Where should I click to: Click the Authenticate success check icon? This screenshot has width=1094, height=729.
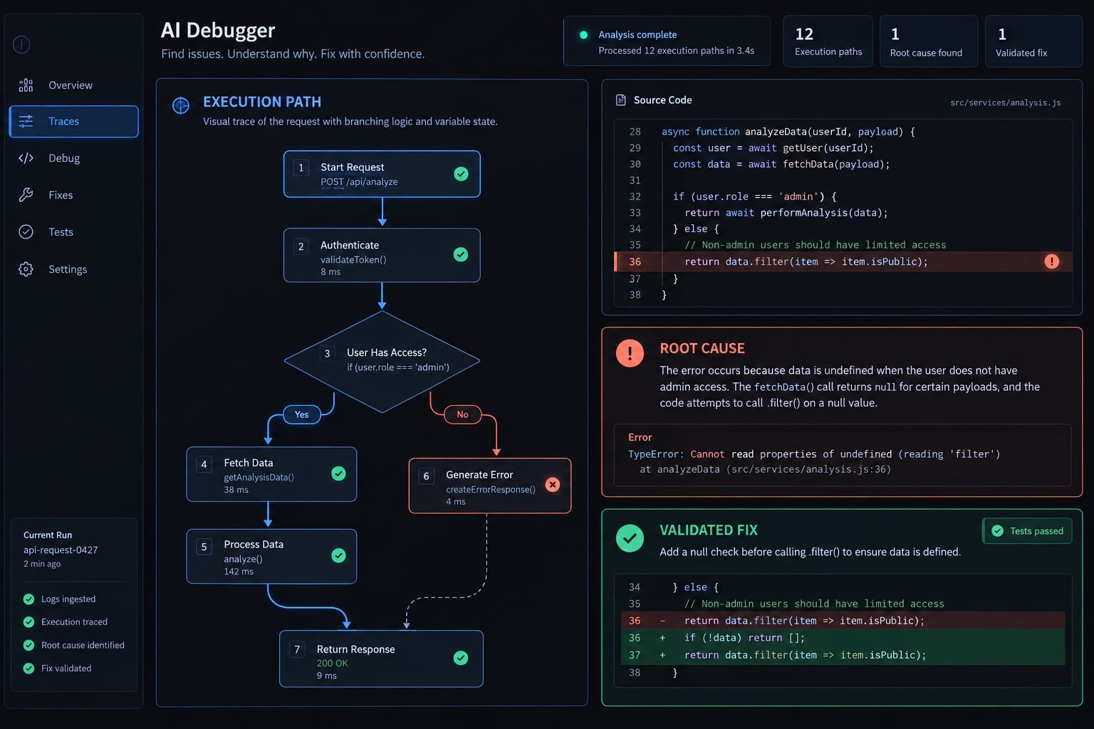tap(461, 255)
